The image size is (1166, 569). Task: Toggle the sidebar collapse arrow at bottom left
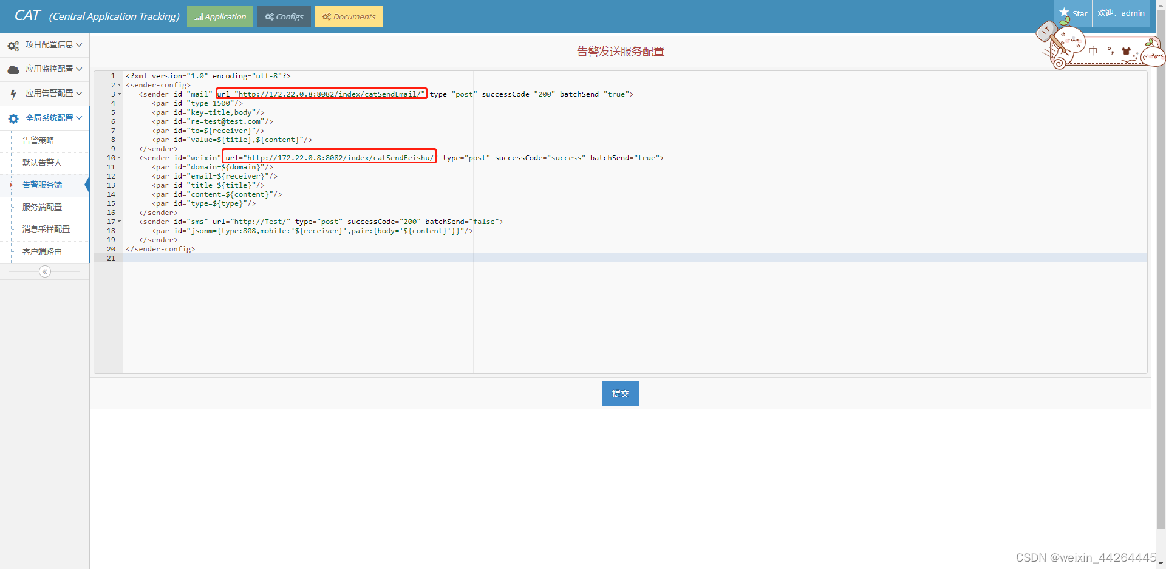[44, 271]
